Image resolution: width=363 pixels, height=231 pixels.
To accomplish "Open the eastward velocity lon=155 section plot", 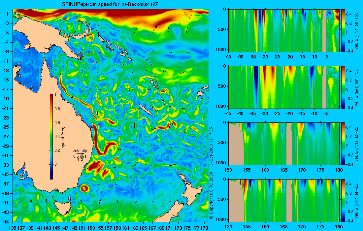I will click(x=284, y=31).
